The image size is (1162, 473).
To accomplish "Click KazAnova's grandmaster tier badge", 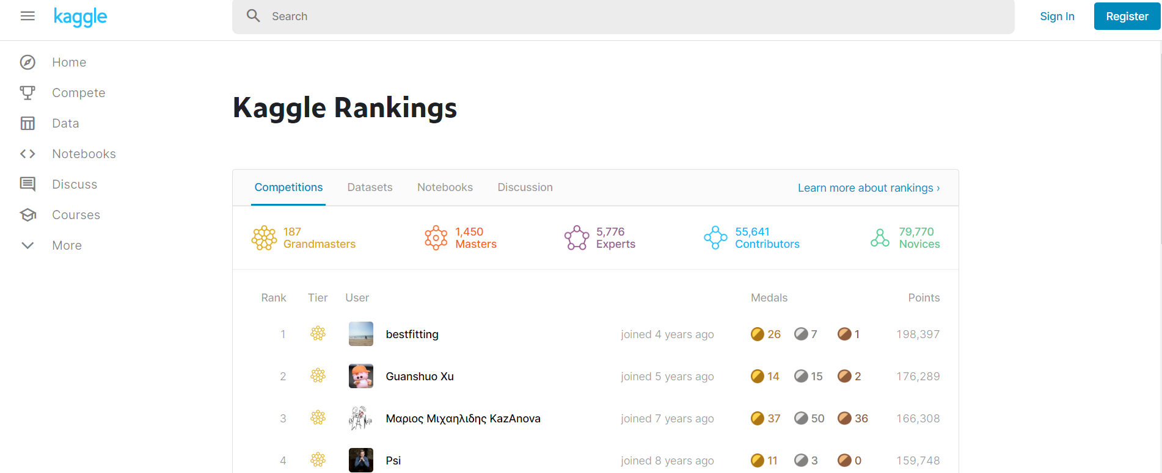I will pyautogui.click(x=318, y=418).
